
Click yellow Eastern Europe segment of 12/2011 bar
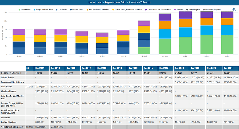click(19, 38)
